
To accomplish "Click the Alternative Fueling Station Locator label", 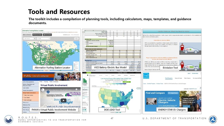I will click(x=52, y=67).
